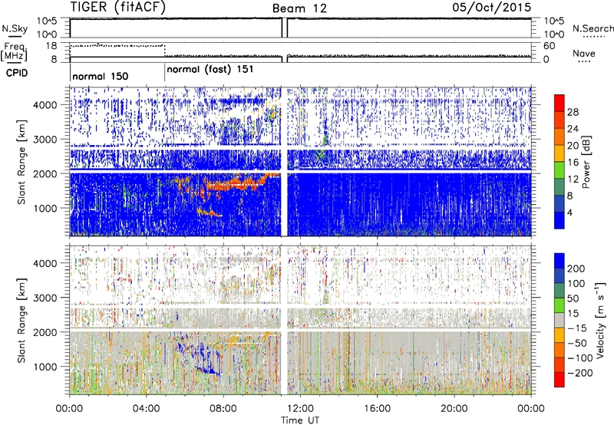Click the "−200" label on Velocity colorbar
The image size is (614, 425).
(580, 373)
